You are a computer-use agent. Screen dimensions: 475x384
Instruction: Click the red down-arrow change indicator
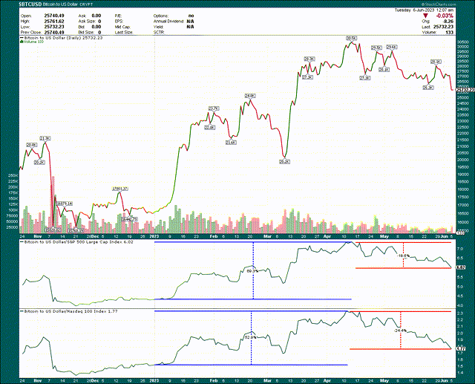tap(426, 16)
